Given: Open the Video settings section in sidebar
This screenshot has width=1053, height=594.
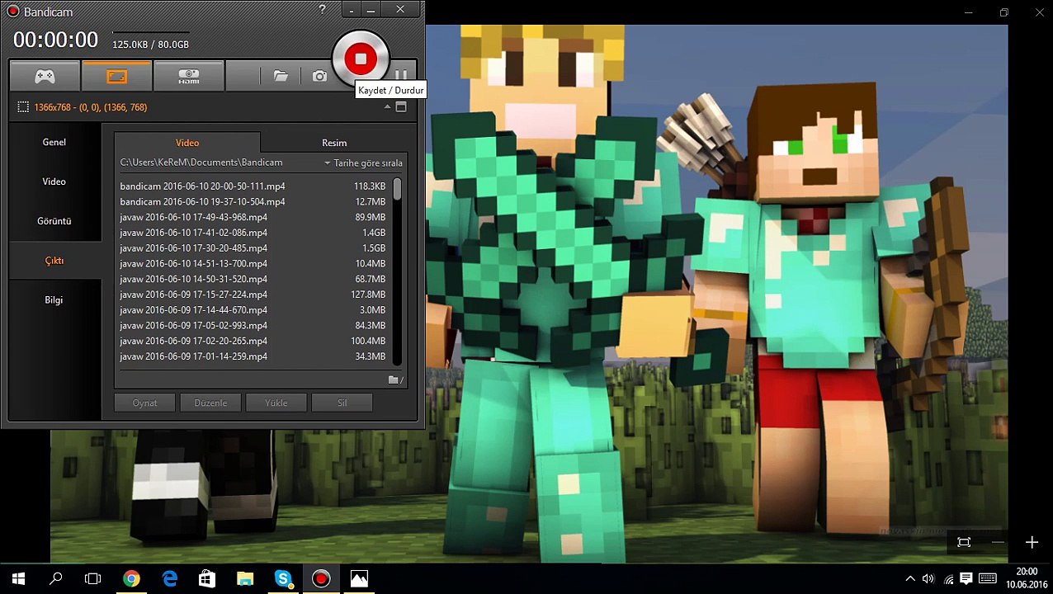Looking at the screenshot, I should [54, 181].
